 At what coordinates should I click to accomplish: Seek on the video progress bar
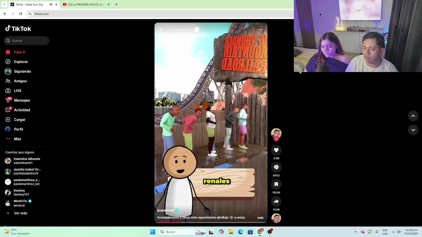(x=211, y=222)
